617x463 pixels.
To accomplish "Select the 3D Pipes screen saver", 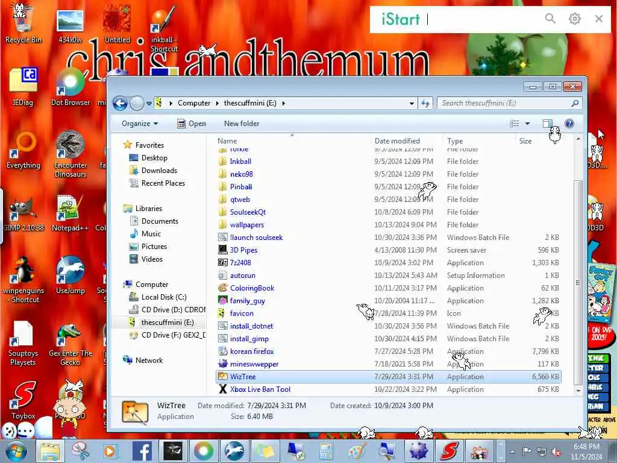I will click(x=389, y=250).
